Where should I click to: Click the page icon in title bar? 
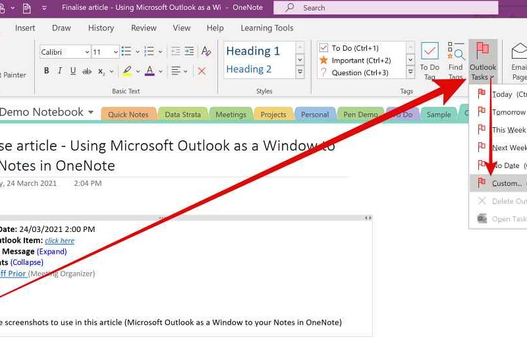click(x=26, y=8)
